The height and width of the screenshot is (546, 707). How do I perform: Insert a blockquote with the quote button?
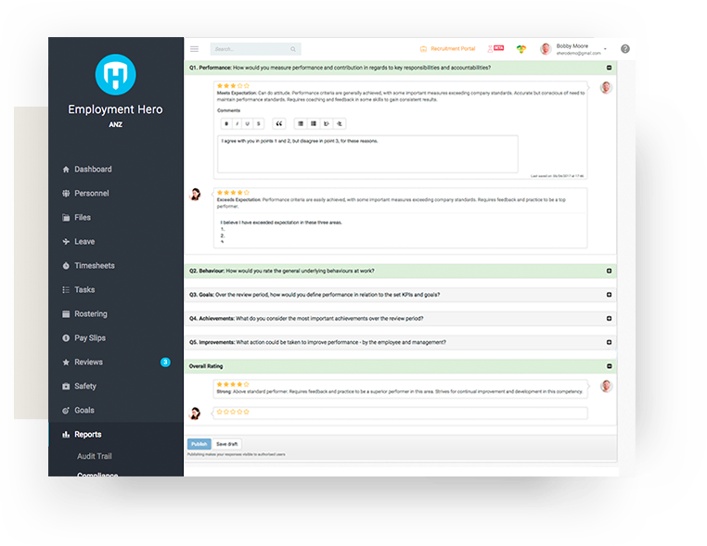[279, 124]
